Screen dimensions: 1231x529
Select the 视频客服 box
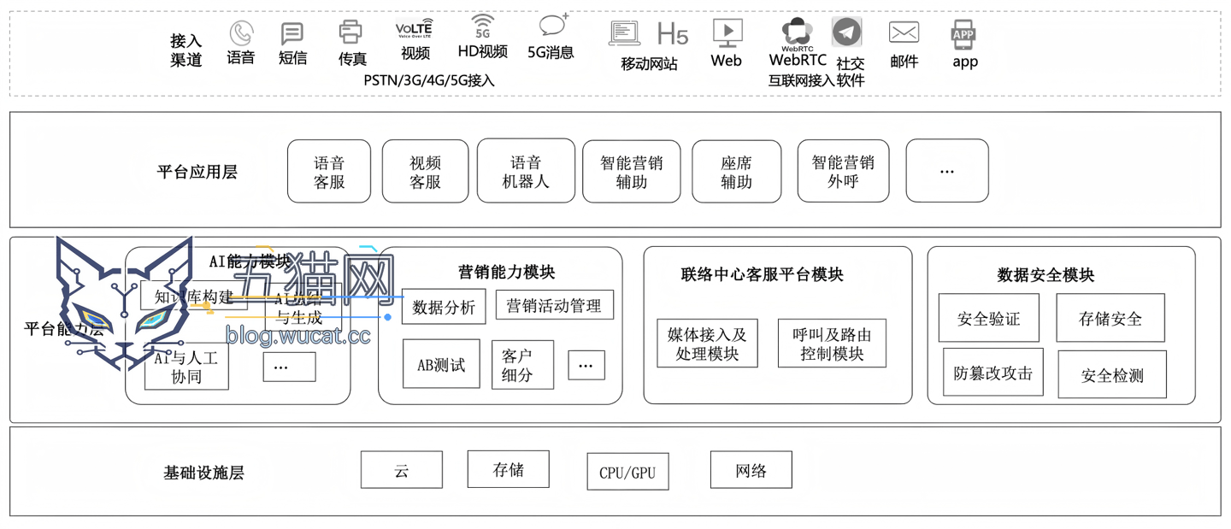point(426,172)
